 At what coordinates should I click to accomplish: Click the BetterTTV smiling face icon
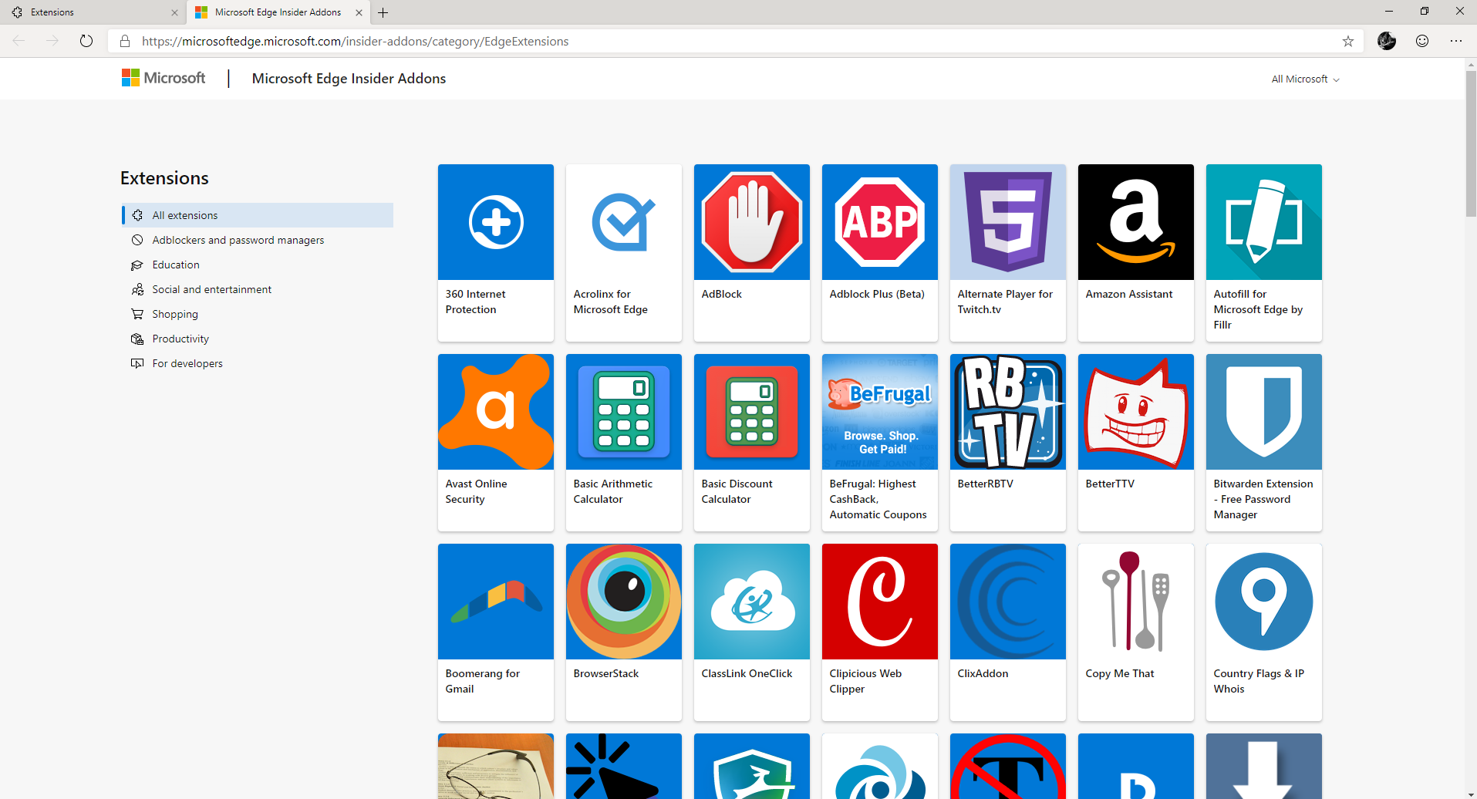pos(1136,412)
